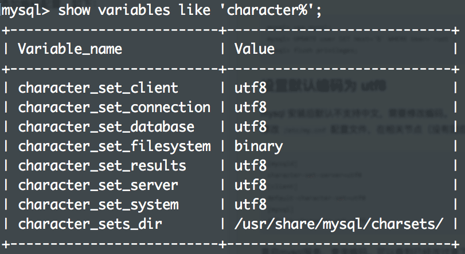This screenshot has height=254, width=465.
Task: Click the binary value for character_set_filesystem
Action: point(259,146)
